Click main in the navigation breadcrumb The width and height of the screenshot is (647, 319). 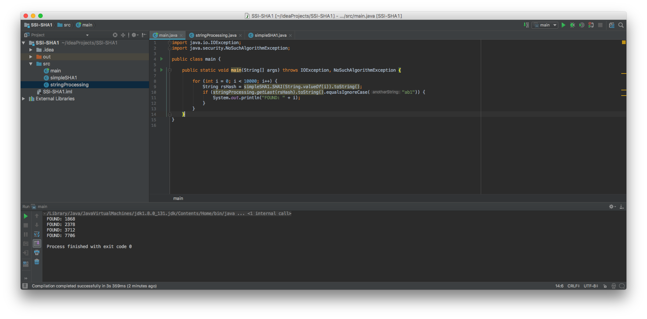click(84, 25)
